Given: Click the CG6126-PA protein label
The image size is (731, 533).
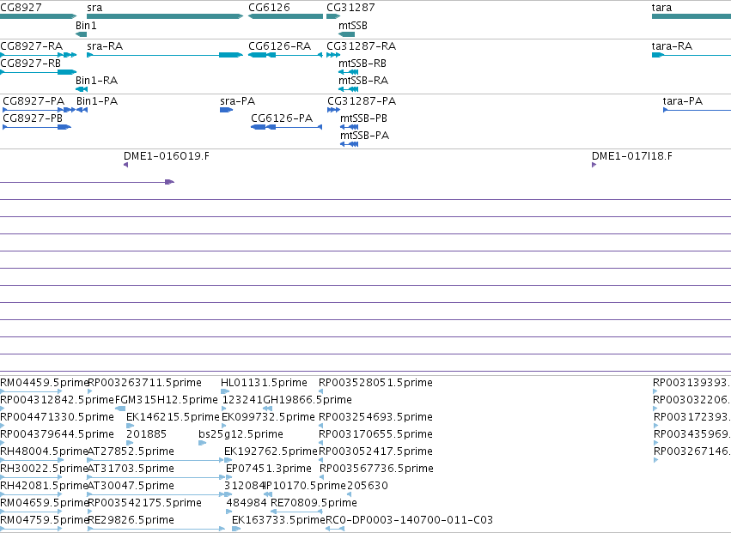Looking at the screenshot, I should click(282, 118).
